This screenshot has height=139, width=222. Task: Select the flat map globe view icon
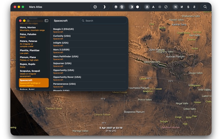[116, 7]
